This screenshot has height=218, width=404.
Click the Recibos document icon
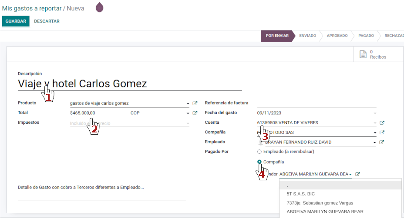click(363, 54)
